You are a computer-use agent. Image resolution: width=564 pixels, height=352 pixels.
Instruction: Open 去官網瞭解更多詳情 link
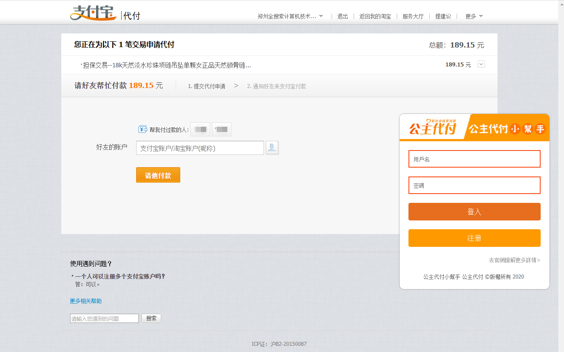(515, 260)
